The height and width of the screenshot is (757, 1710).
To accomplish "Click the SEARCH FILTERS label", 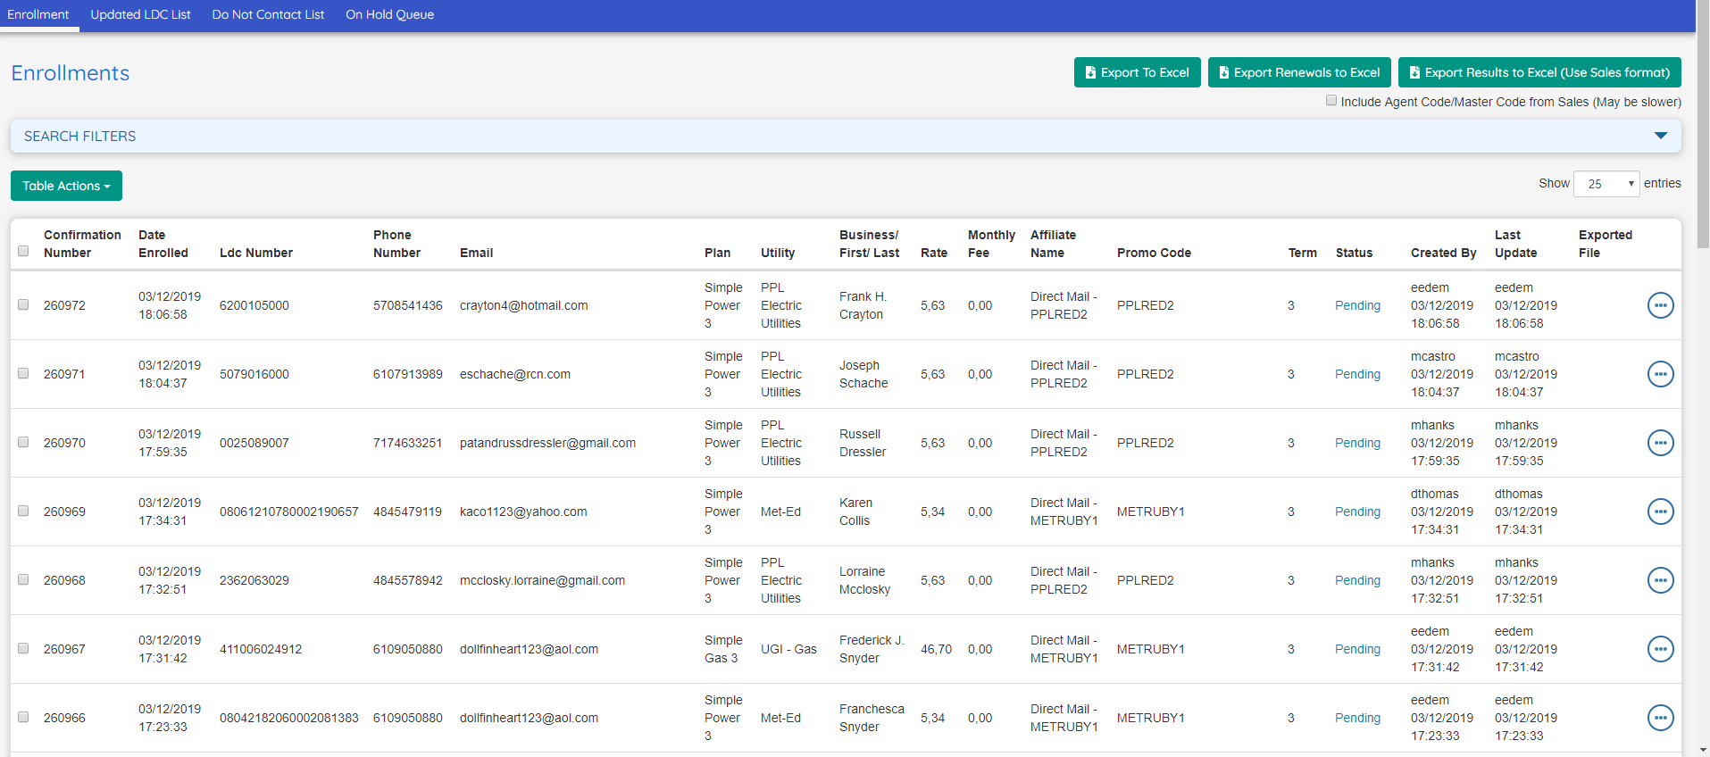I will (x=79, y=136).
